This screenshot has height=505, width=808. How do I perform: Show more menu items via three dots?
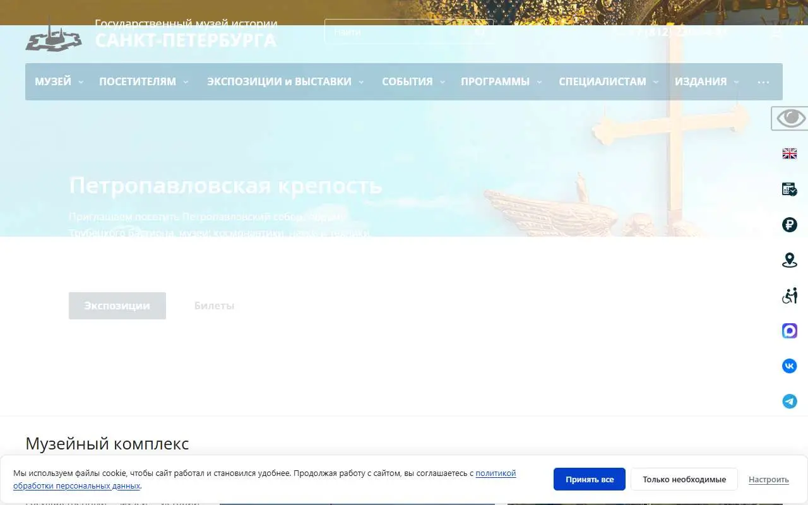click(x=763, y=82)
